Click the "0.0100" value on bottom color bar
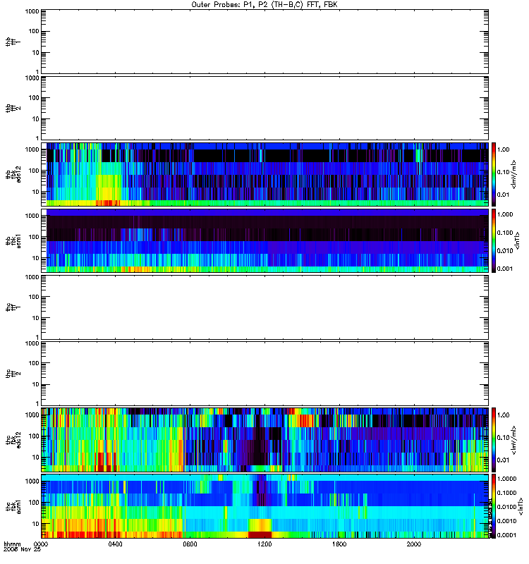The image size is (529, 564). [506, 507]
